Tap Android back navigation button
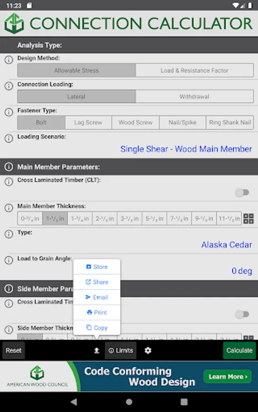 click(x=74, y=402)
